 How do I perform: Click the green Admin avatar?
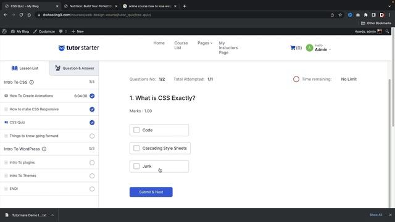click(309, 48)
